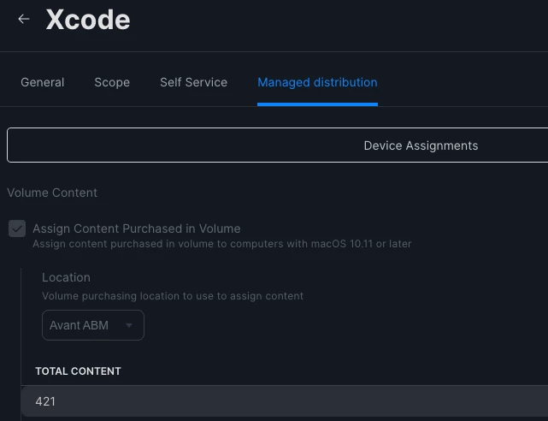This screenshot has height=421, width=548.
Task: Switch to the Scope tab
Action: (x=112, y=82)
